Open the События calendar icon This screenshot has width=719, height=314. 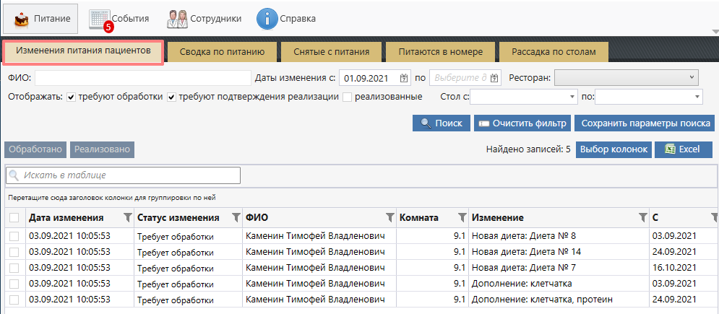(100, 18)
